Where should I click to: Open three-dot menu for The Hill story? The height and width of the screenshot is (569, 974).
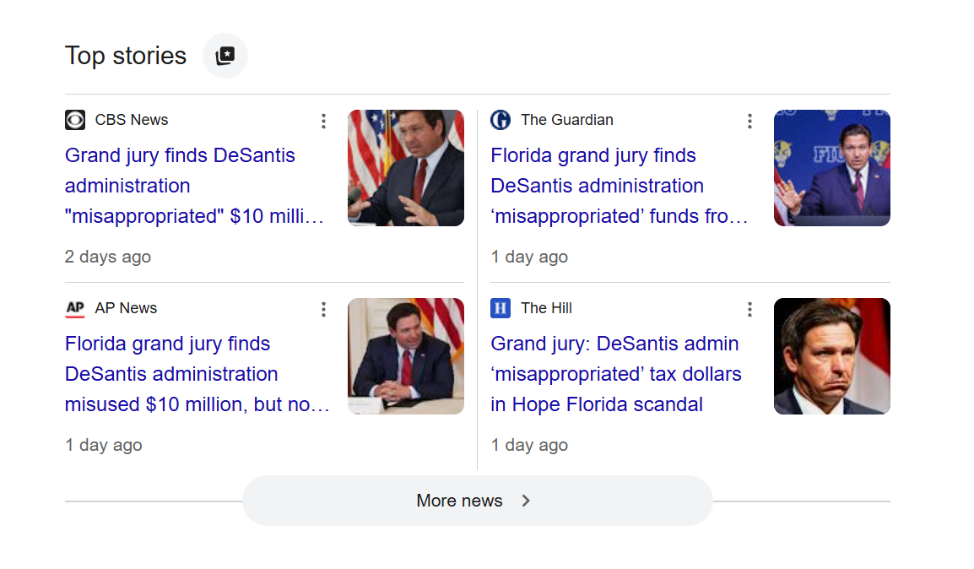(x=749, y=309)
